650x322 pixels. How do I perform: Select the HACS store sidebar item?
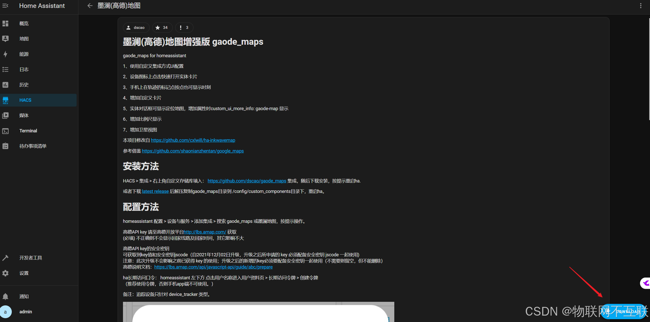tap(25, 100)
